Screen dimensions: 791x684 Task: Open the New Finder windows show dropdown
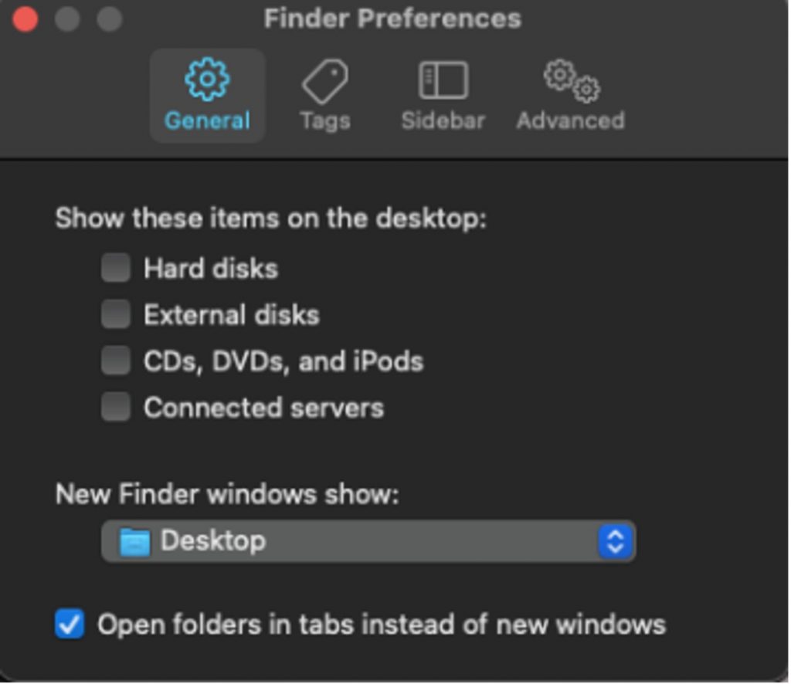(x=368, y=541)
